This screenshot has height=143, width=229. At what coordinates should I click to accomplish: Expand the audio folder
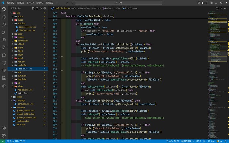[13, 20]
